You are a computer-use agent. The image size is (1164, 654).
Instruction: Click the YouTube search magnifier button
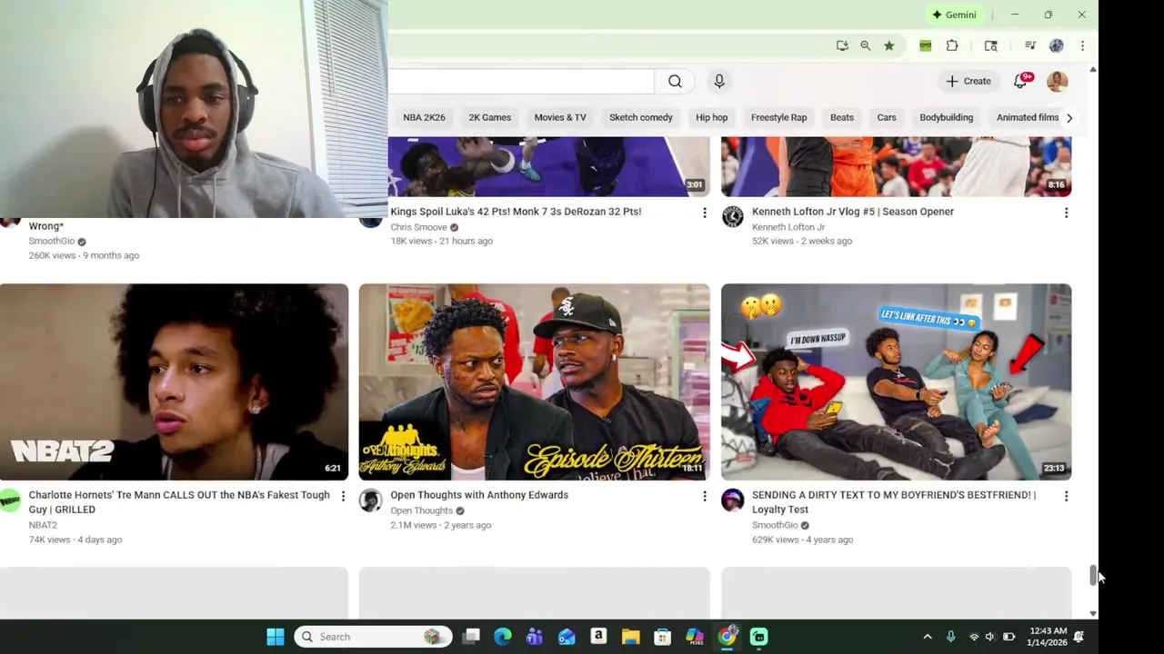[x=675, y=82]
